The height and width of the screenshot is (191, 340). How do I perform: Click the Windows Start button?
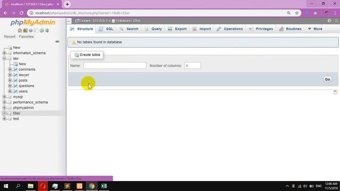click(6, 186)
